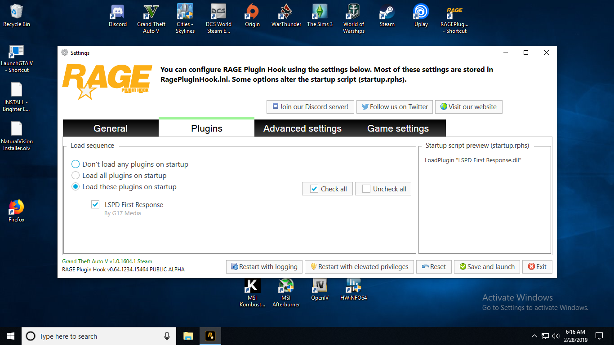Switch to the Plugins tab
Screen dimensions: 614x345
[x=207, y=128]
